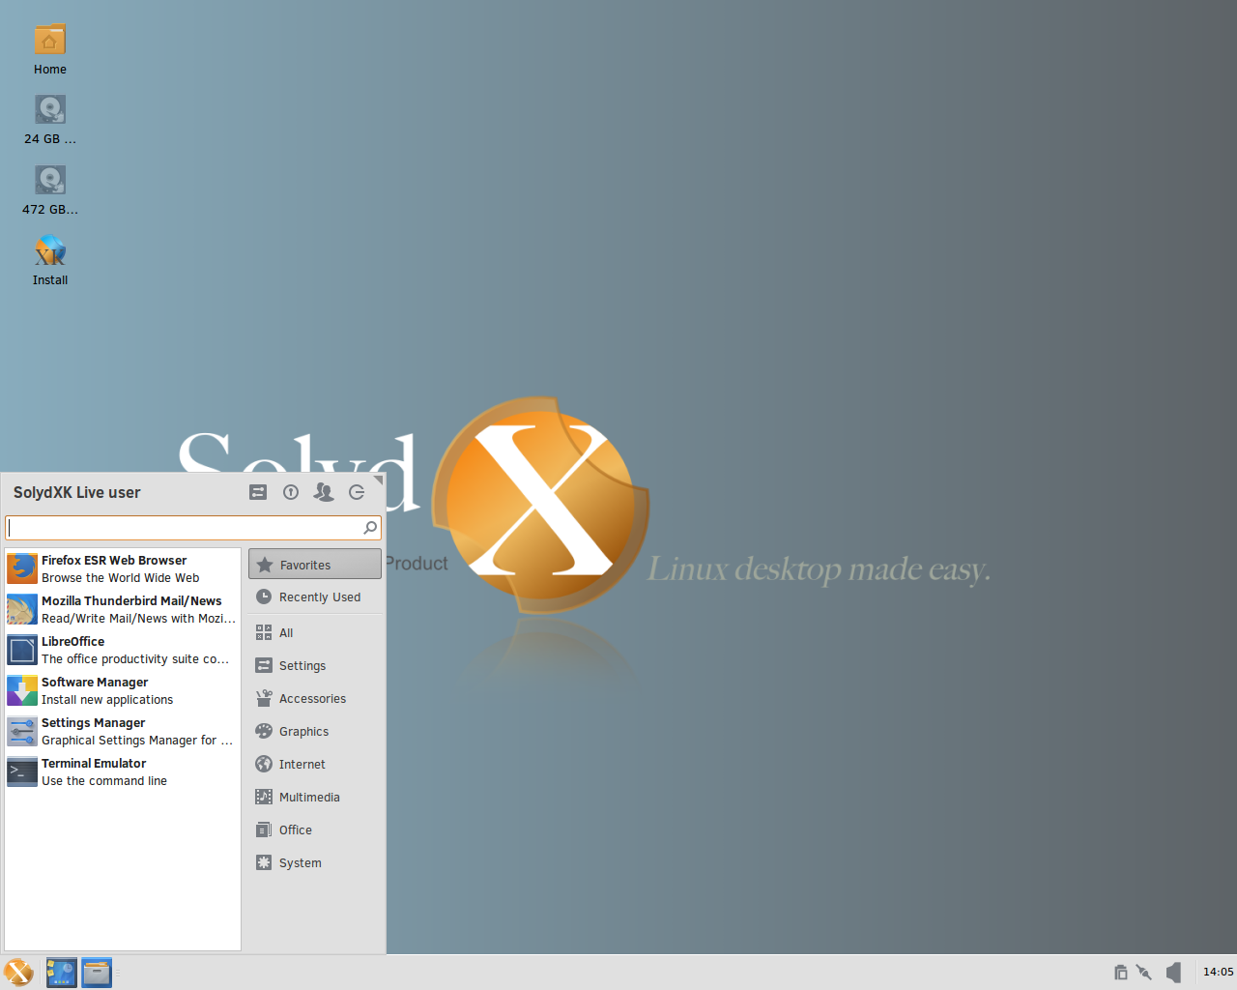
Task: Click the magnifier icon in search field
Action: click(x=370, y=528)
